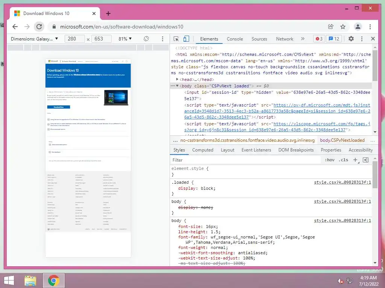
Task: Click breadcrumb left overflow ellipsis
Action: pyautogui.click(x=175, y=141)
